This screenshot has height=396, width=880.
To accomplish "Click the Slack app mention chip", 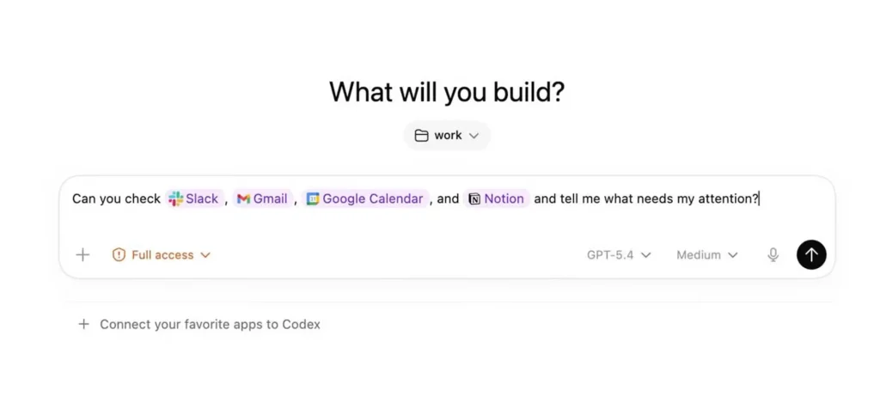I will (195, 198).
